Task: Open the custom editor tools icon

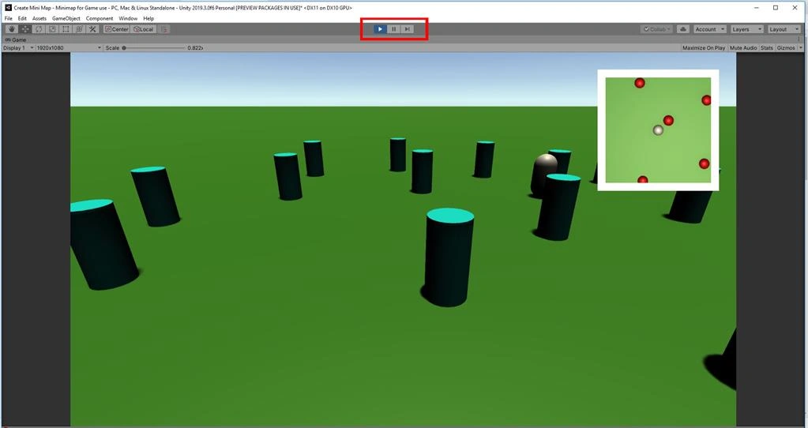Action: pos(92,29)
